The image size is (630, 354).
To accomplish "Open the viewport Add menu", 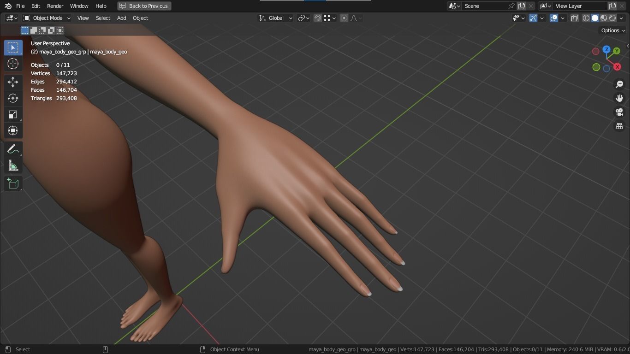I will tap(121, 18).
